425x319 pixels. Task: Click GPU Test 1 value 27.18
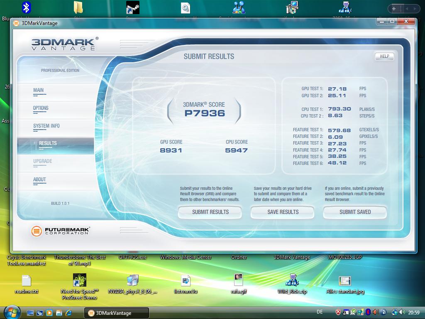337,89
